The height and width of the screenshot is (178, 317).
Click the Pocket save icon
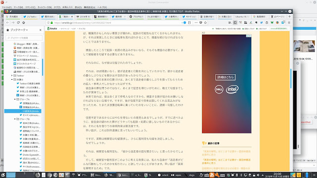[201, 23]
